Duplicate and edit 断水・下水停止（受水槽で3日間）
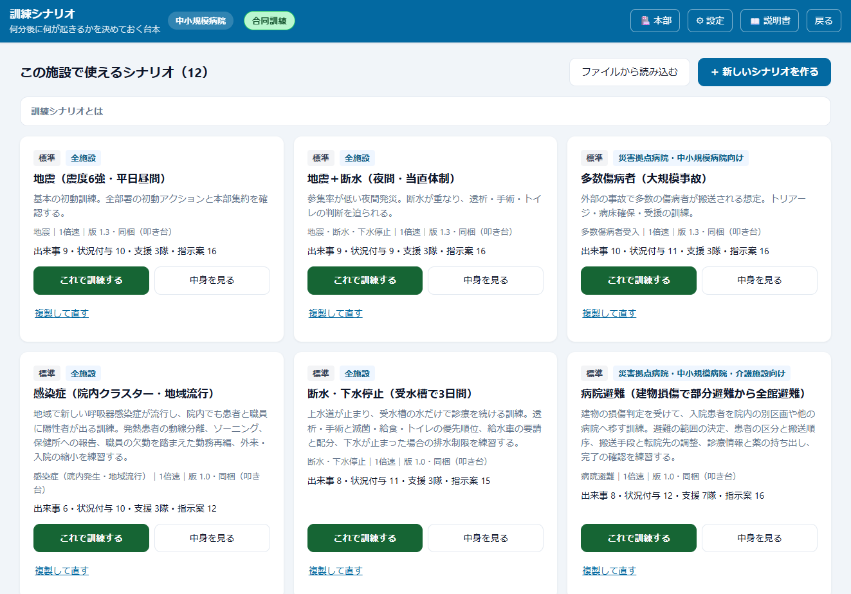 point(336,571)
